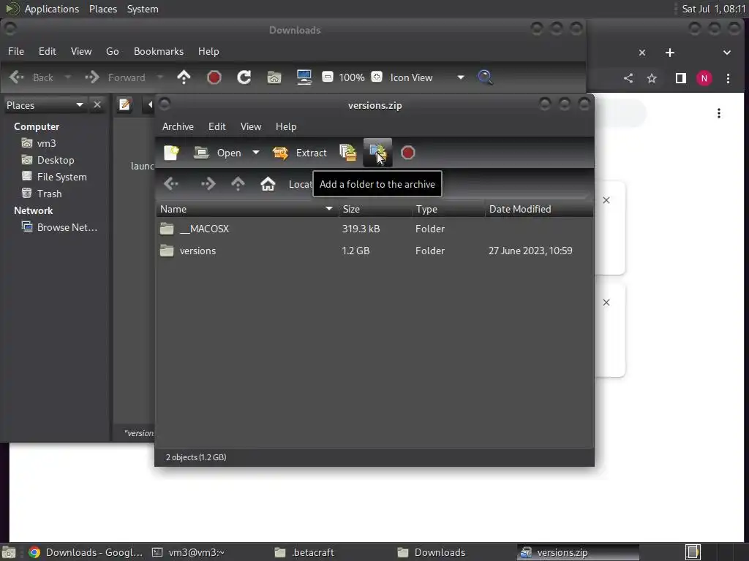
Task: Open the Help menu in versions.zip window
Action: 286,126
